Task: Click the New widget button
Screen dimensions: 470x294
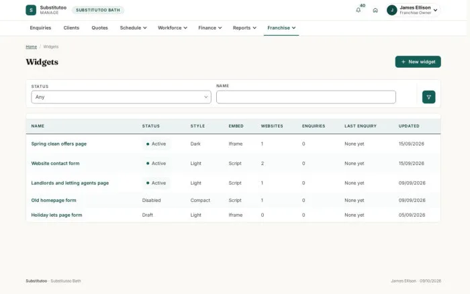Action: pyautogui.click(x=418, y=62)
